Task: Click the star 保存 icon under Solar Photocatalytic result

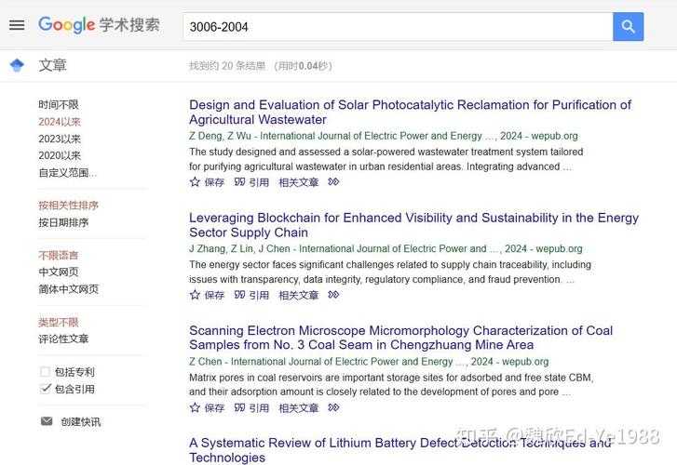Action: [196, 182]
